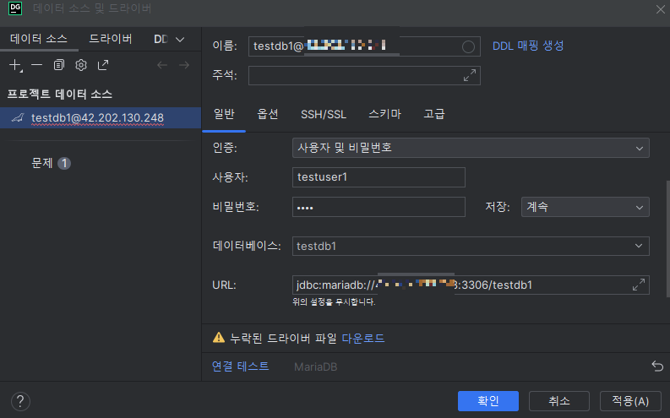Viewport: 670px width, 418px height.
Task: Open the 스키마 tab
Action: click(384, 114)
